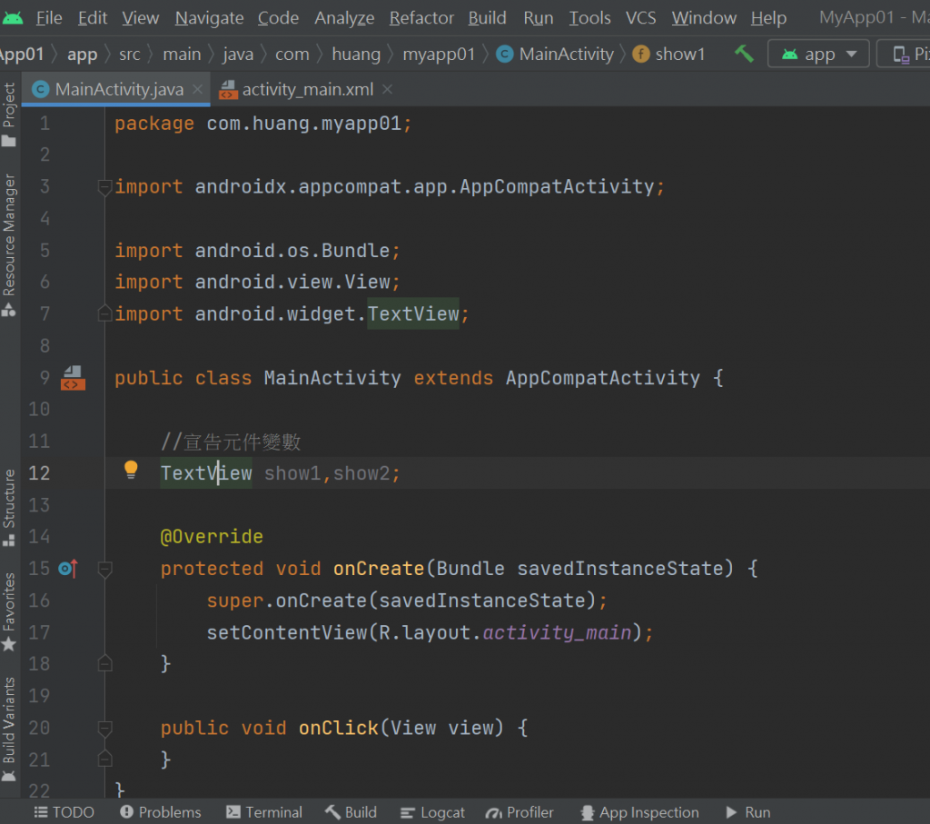Click the TextView text on line 12
This screenshot has width=930, height=824.
206,472
